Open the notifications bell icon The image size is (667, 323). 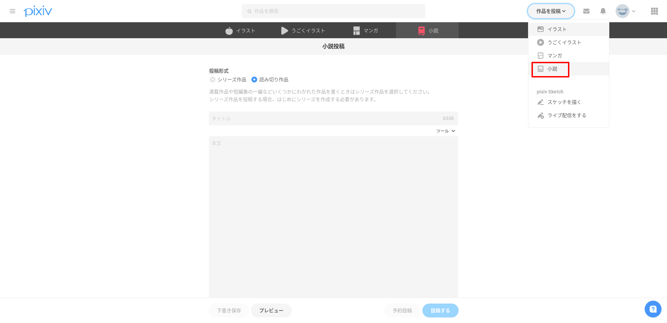tap(603, 11)
